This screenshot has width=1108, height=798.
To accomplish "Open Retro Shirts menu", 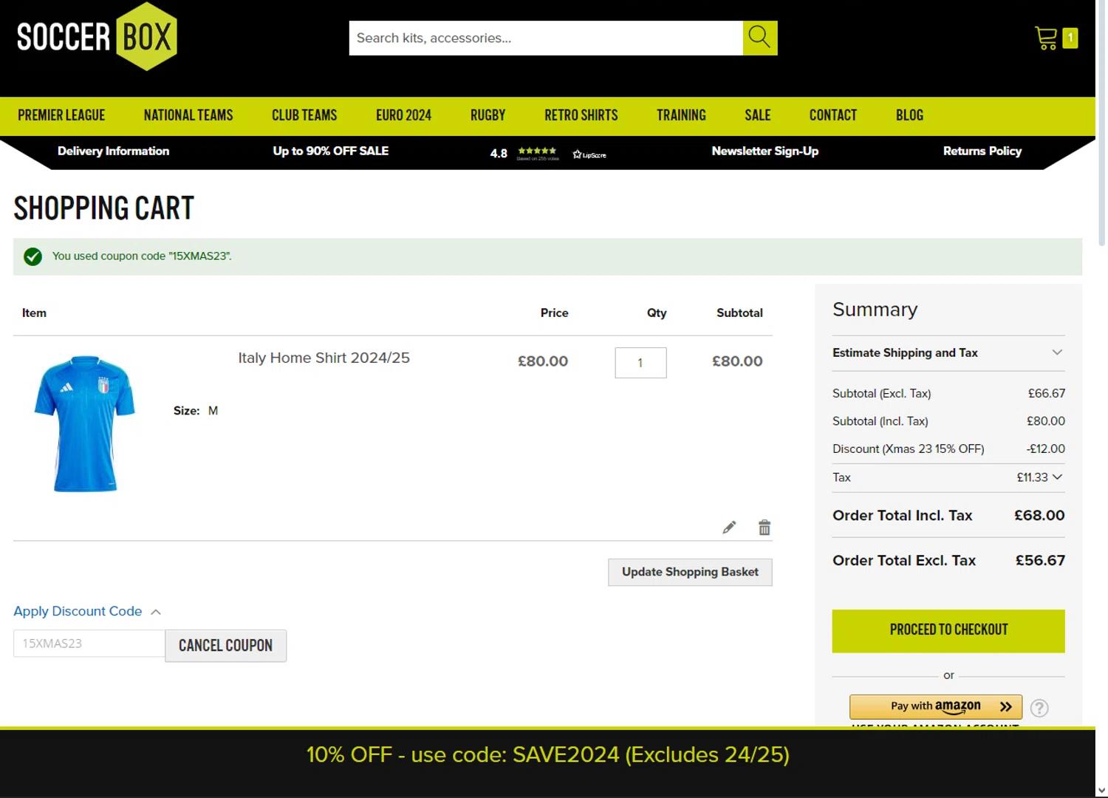I will [x=581, y=115].
